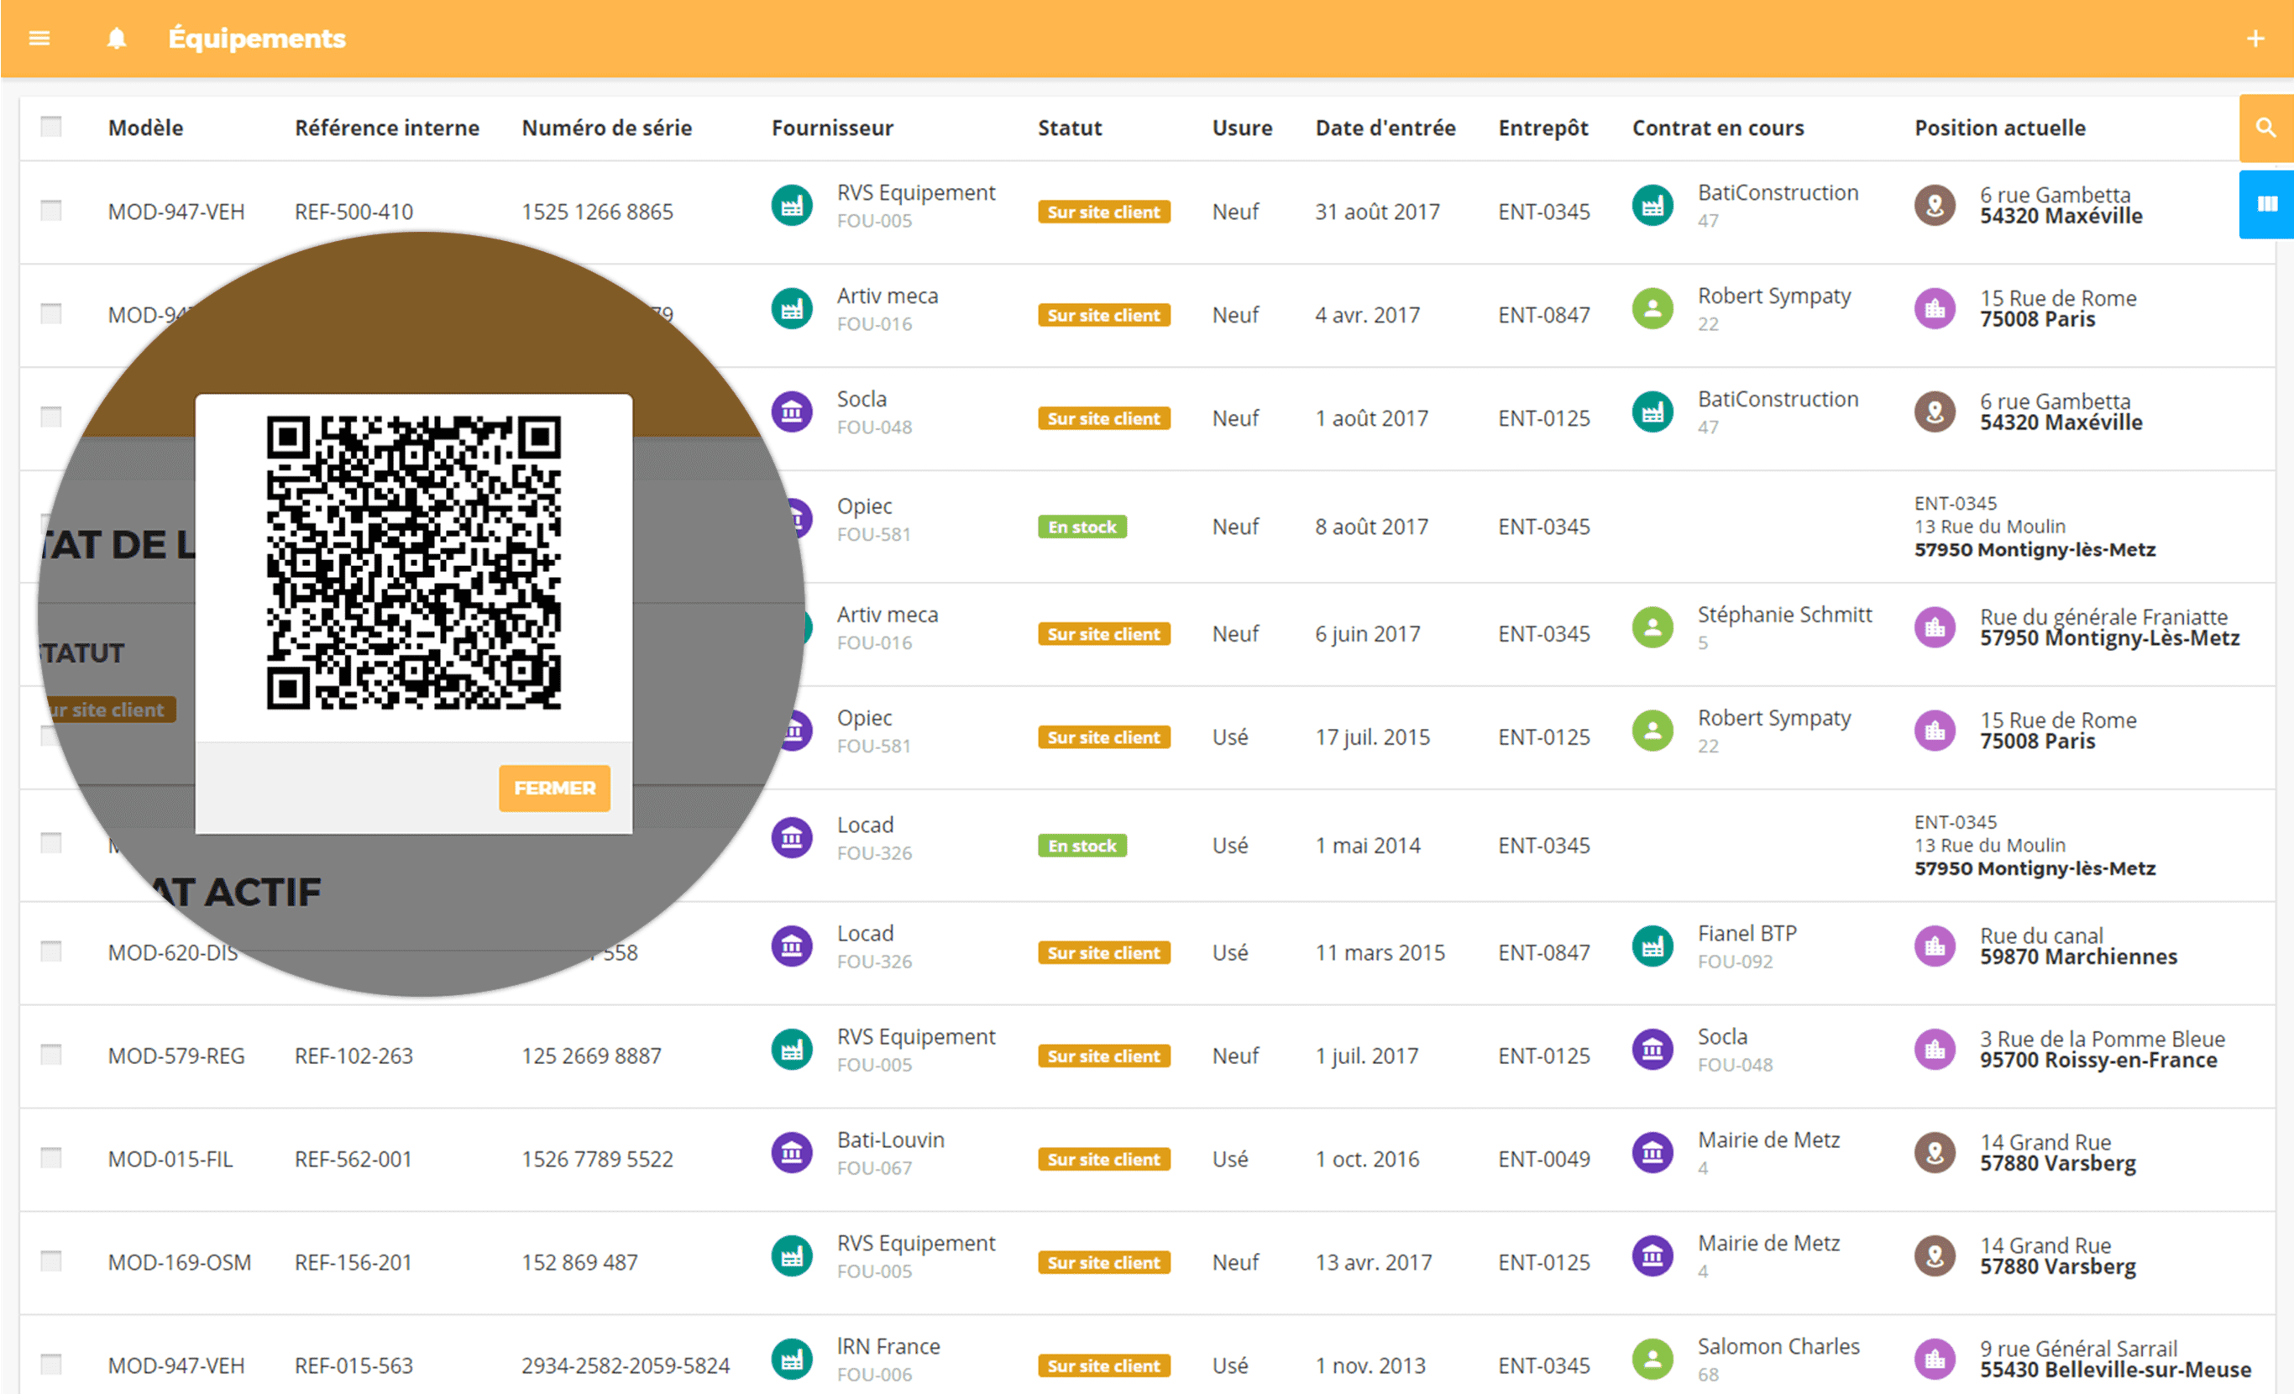Image resolution: width=2294 pixels, height=1394 pixels.
Task: Sort by Numéro de série column header
Action: [607, 128]
